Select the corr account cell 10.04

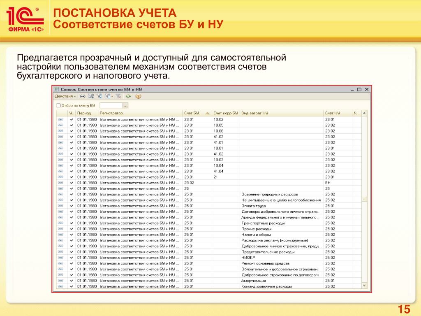click(226, 165)
